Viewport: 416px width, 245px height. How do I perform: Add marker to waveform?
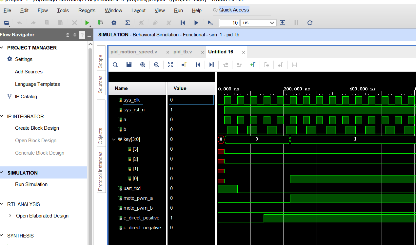(253, 65)
